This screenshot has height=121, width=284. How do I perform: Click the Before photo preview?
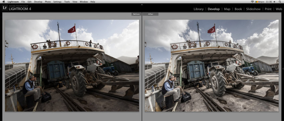72,66
